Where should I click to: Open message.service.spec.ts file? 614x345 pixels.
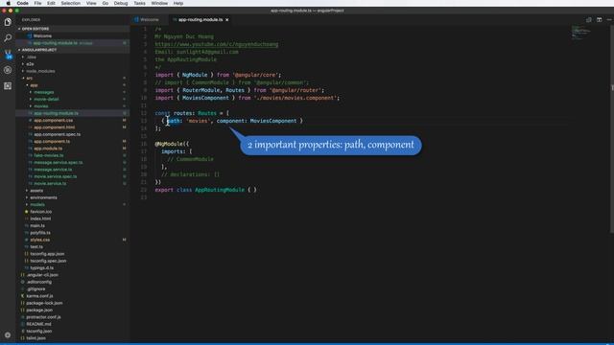click(x=58, y=163)
